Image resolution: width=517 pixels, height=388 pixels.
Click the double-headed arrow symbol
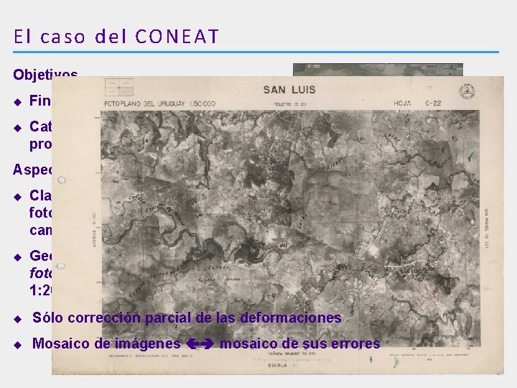pos(200,343)
